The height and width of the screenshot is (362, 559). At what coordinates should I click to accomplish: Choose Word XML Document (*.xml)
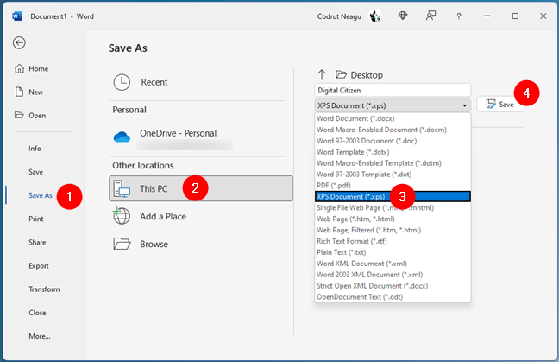(393, 264)
